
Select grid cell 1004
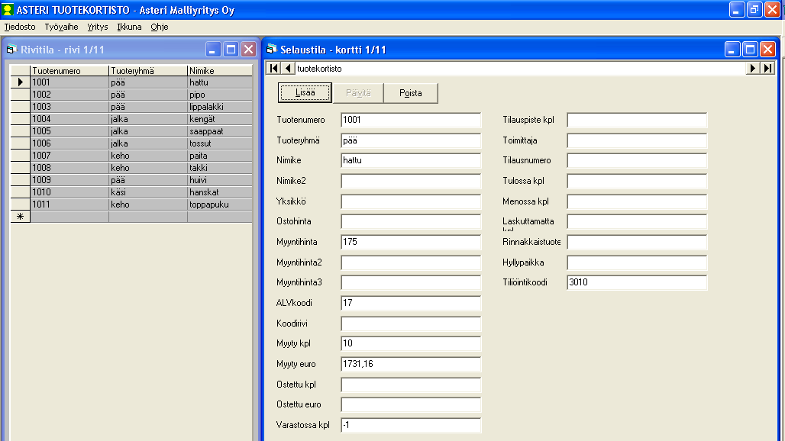(x=69, y=119)
